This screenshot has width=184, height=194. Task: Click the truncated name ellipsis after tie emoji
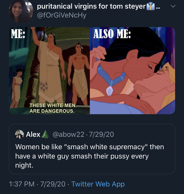pos(158,7)
